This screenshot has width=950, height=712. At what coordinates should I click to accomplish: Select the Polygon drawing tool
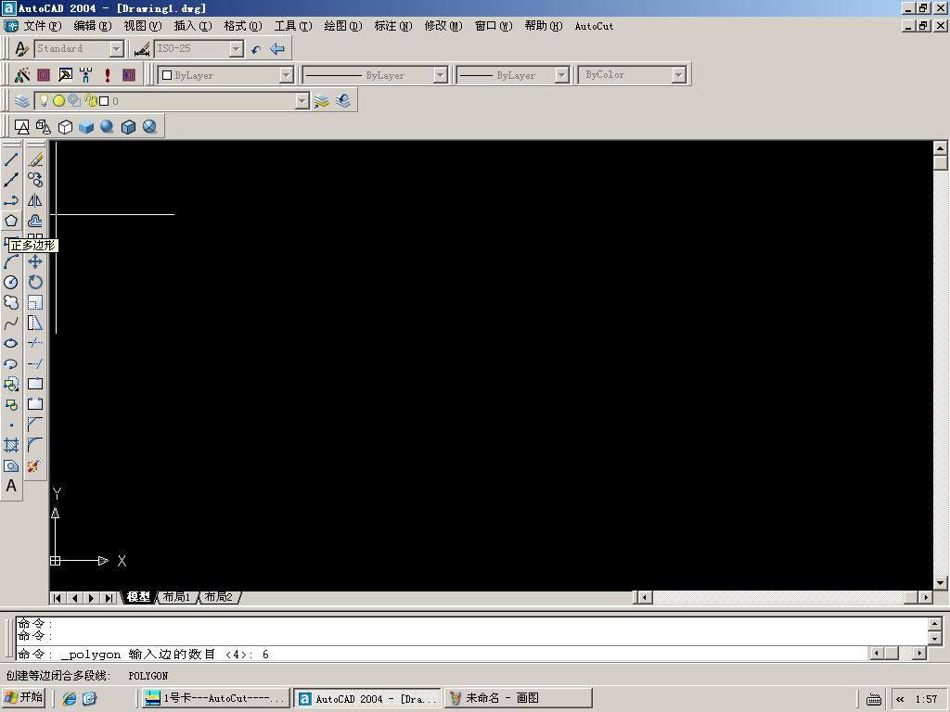click(x=11, y=221)
